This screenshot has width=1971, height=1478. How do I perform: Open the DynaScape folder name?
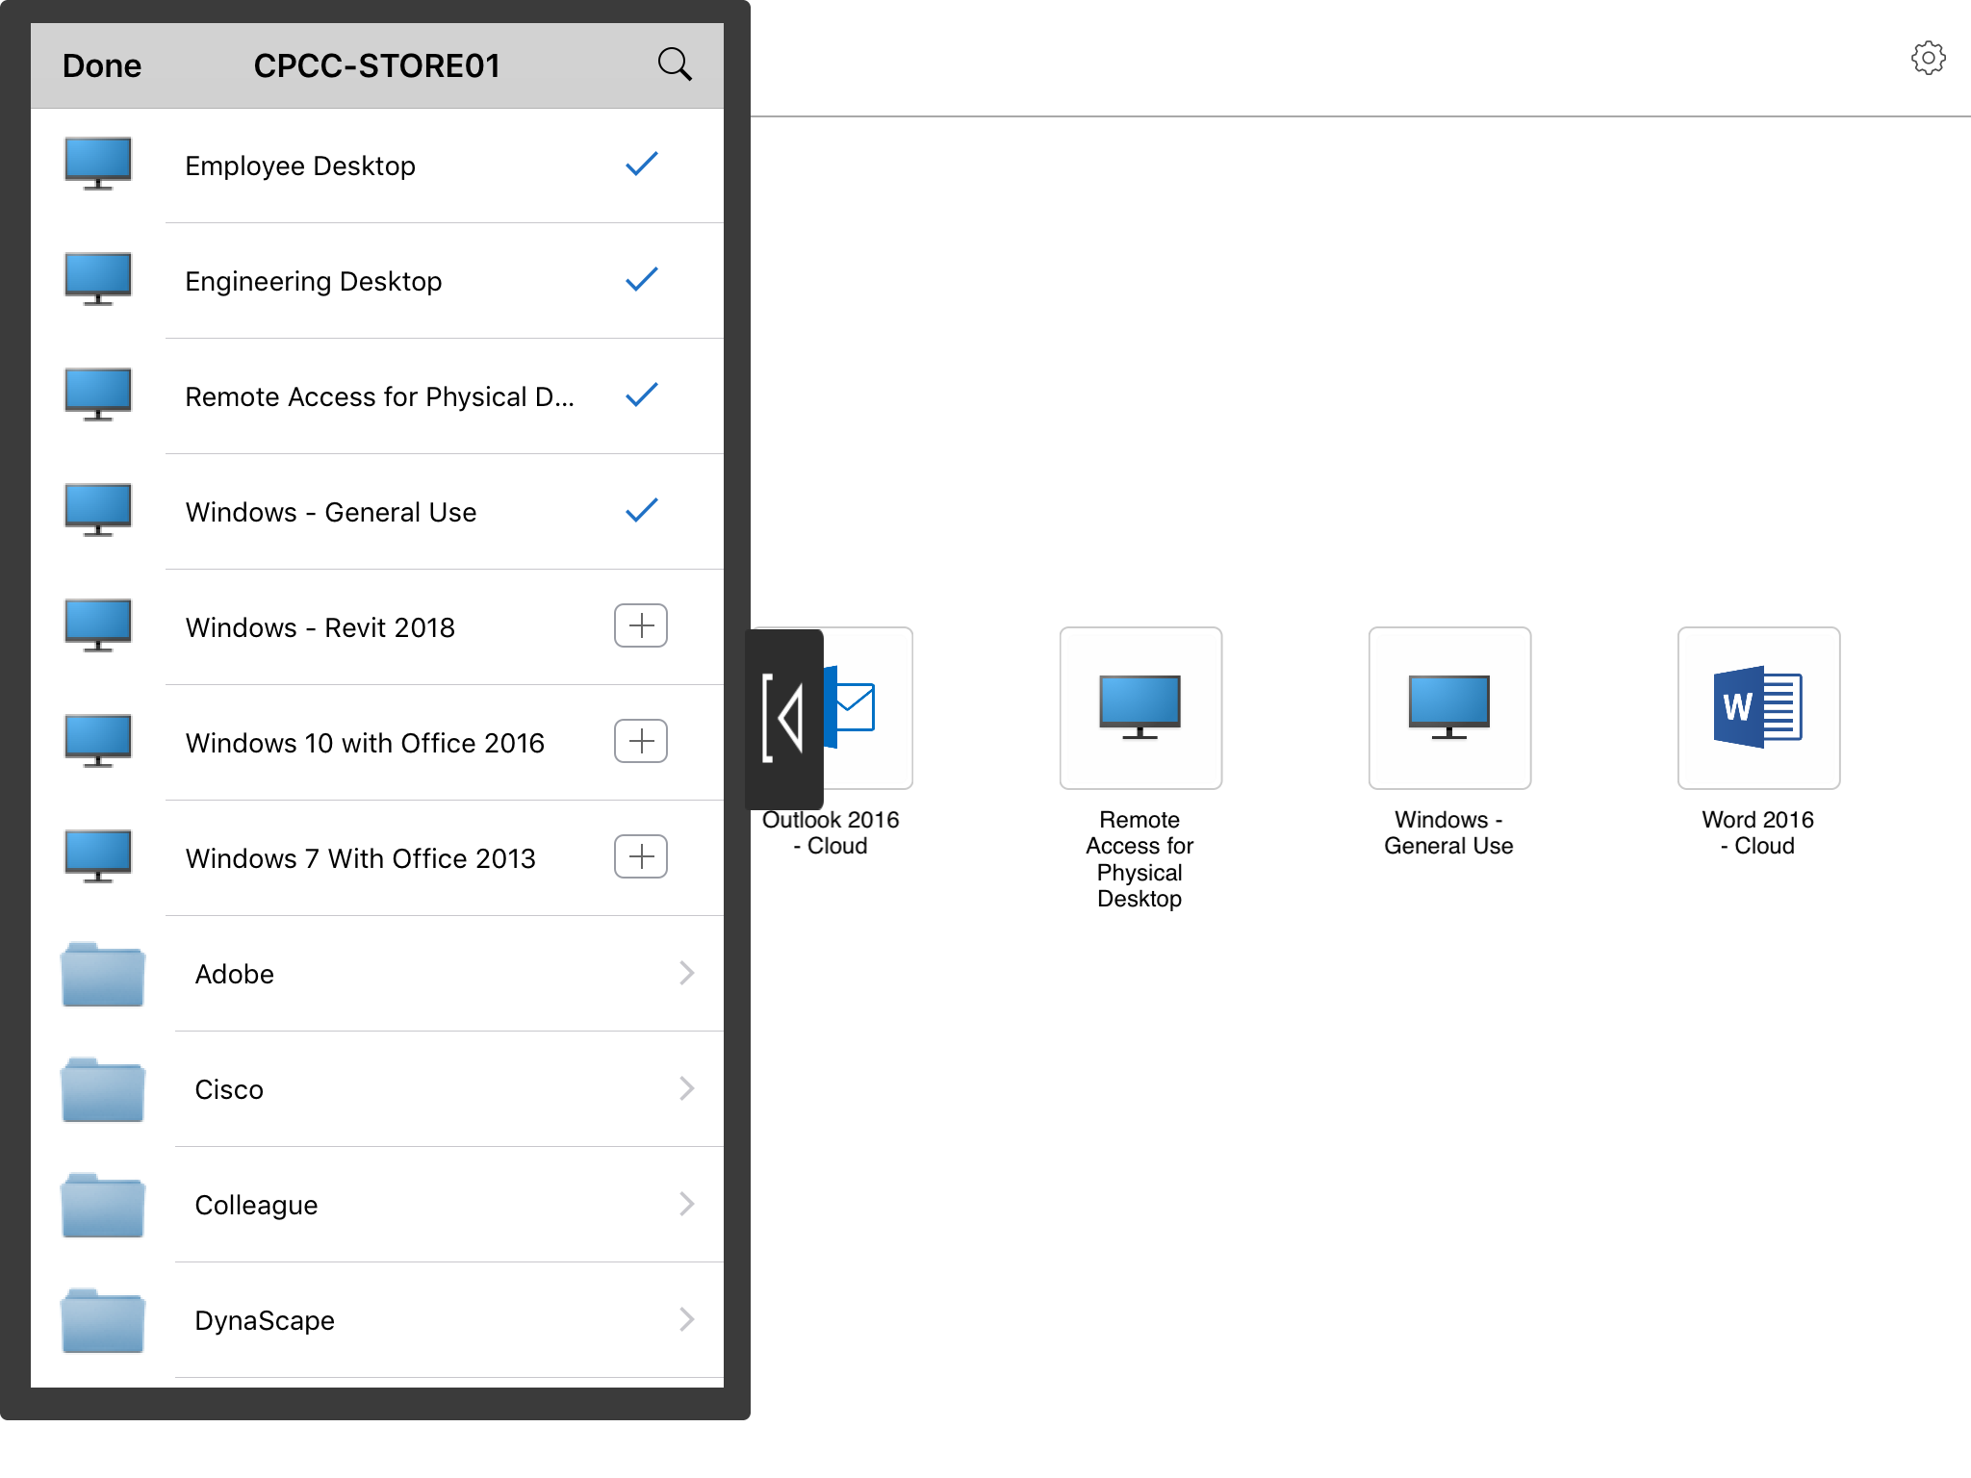[265, 1320]
